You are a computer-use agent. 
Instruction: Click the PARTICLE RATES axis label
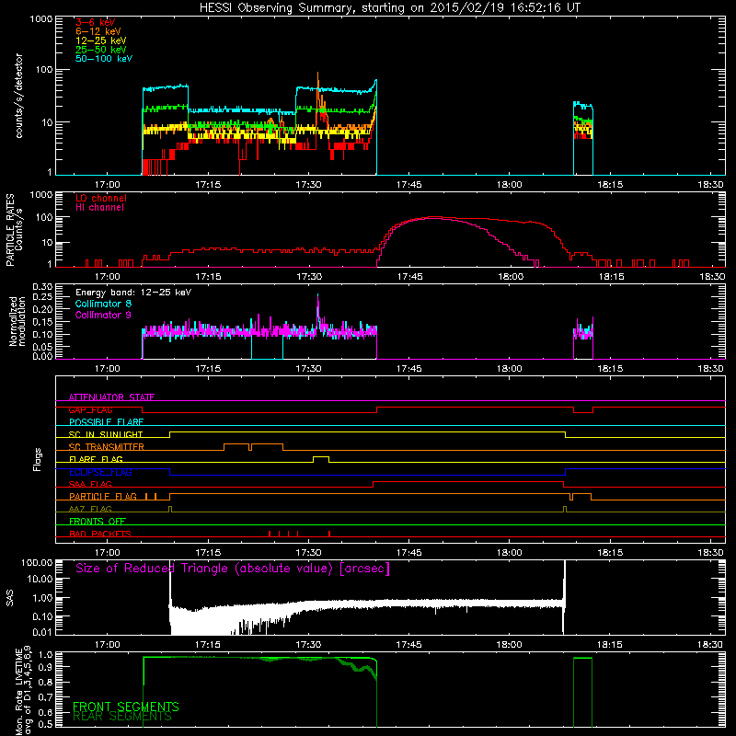click(x=10, y=230)
